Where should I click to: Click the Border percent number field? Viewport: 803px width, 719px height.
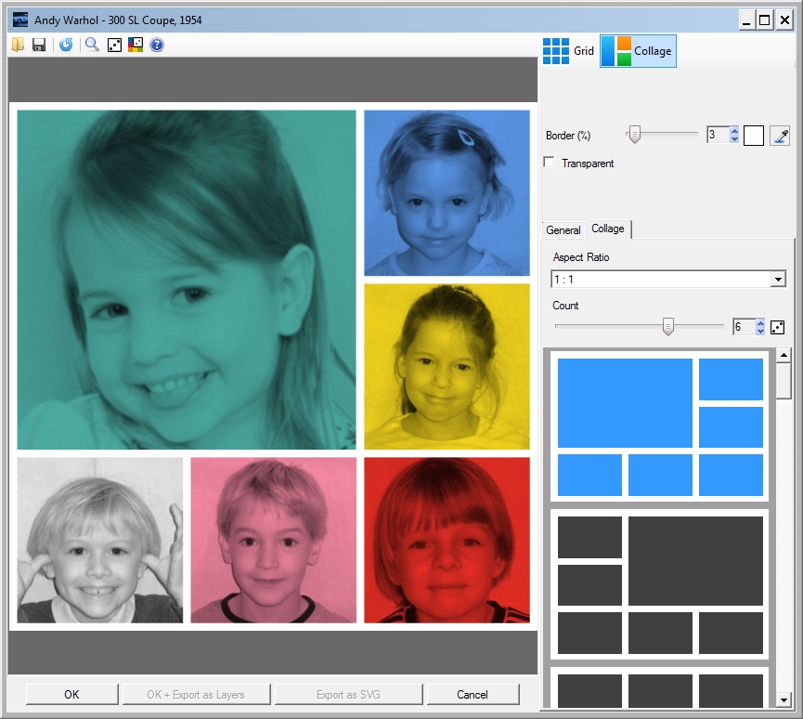718,135
